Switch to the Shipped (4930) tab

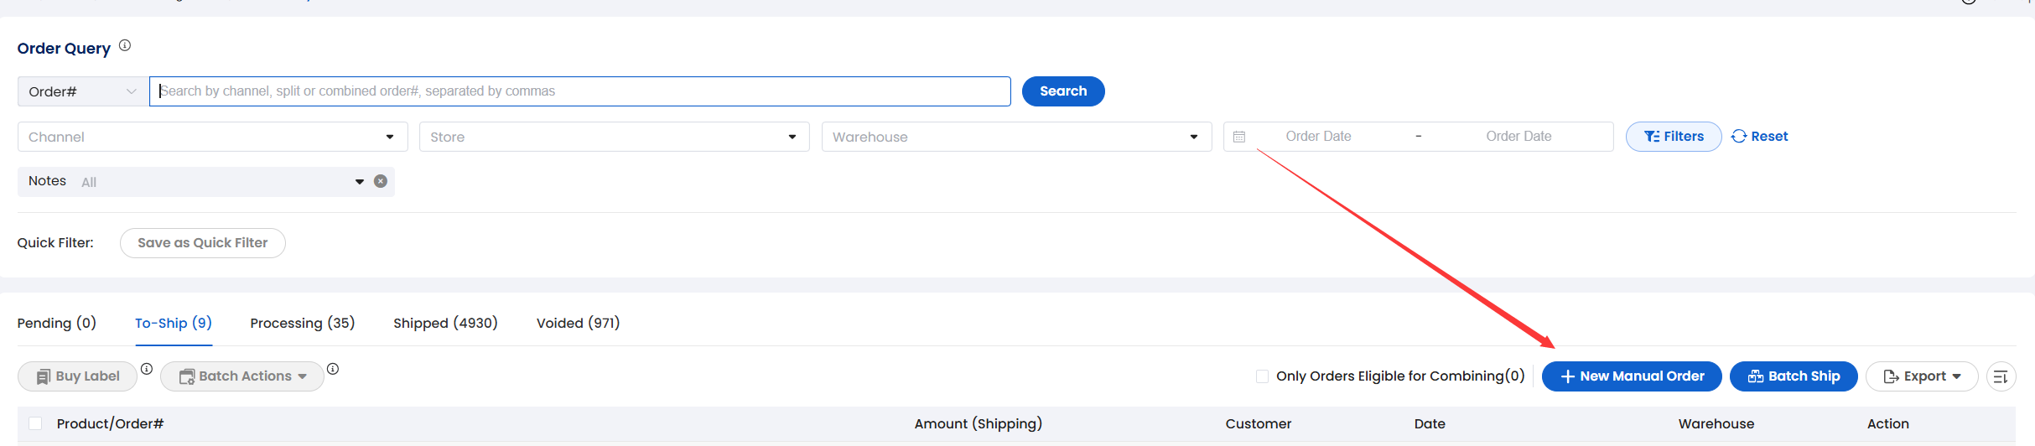click(445, 324)
